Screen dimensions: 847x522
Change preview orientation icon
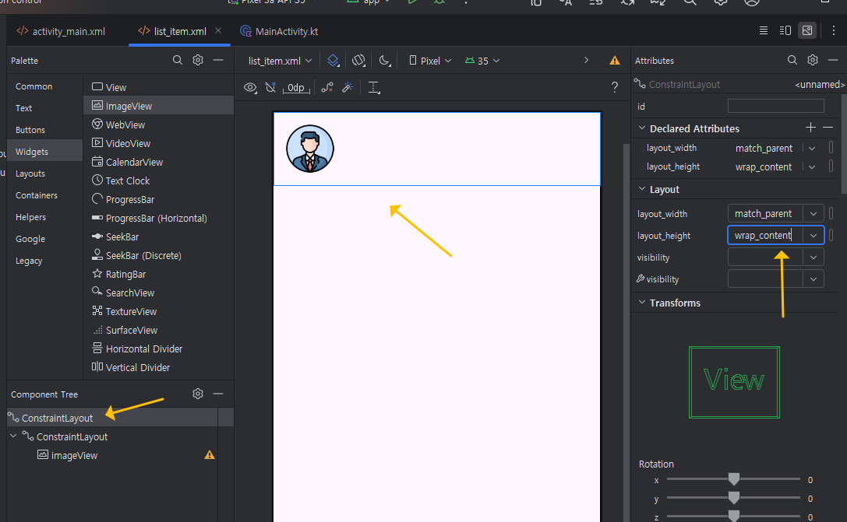[x=358, y=61]
